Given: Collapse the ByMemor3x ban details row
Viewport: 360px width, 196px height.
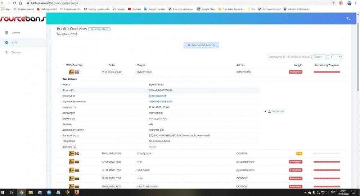Looking at the screenshot, I should [x=144, y=72].
